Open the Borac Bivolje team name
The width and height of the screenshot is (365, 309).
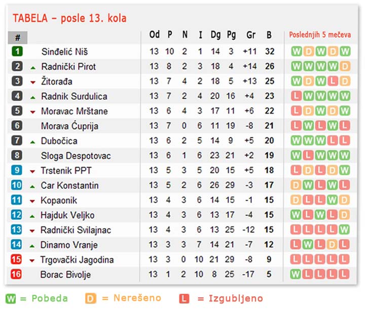pos(65,275)
